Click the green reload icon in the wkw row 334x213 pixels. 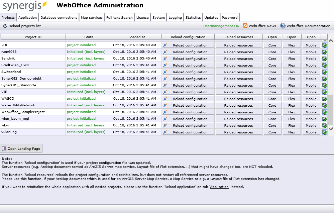pyautogui.click(x=324, y=125)
